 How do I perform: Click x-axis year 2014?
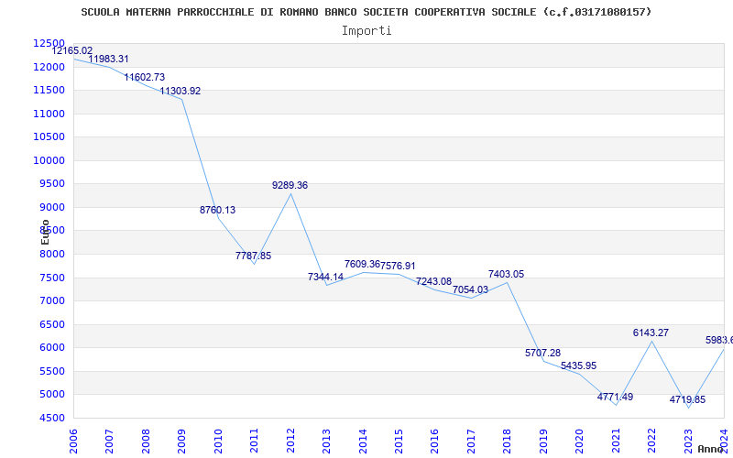(363, 441)
